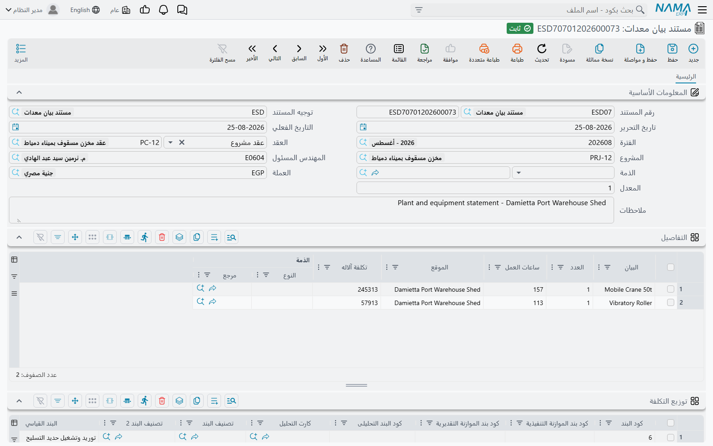Click search-rows icon in التفاصيل toolbar
713x446 pixels.
(232, 237)
